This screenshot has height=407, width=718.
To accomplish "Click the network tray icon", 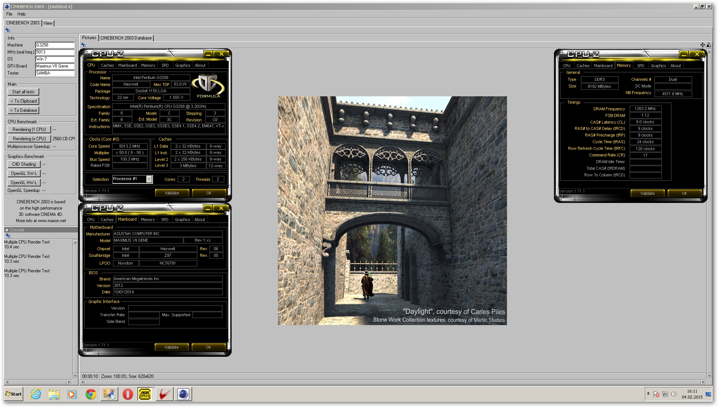I will [x=665, y=394].
